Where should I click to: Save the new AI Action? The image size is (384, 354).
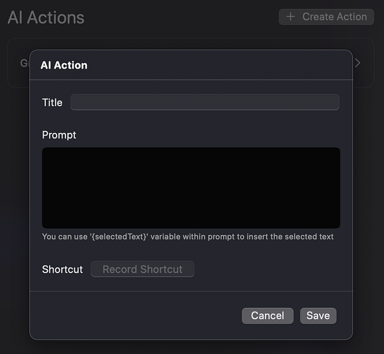click(318, 316)
